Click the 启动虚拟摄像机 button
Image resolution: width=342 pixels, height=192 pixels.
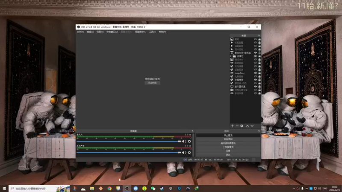click(x=228, y=143)
